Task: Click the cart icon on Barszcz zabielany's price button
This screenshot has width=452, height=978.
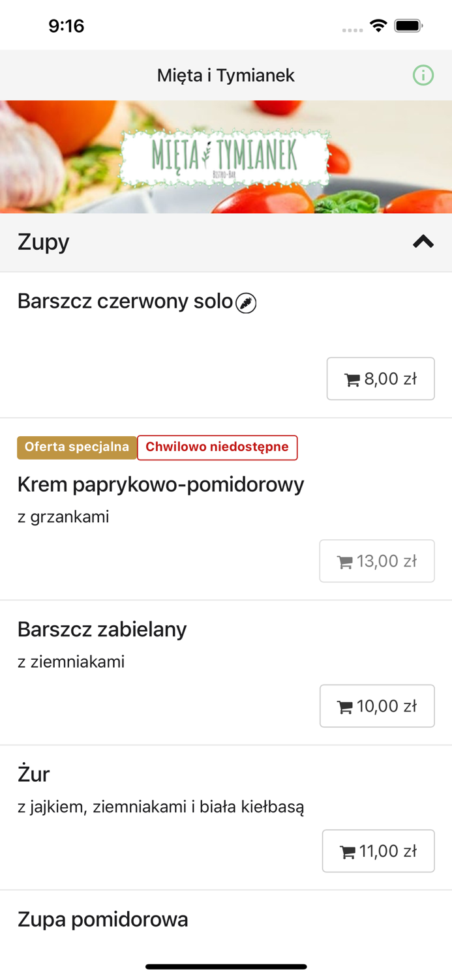Action: [x=346, y=706]
